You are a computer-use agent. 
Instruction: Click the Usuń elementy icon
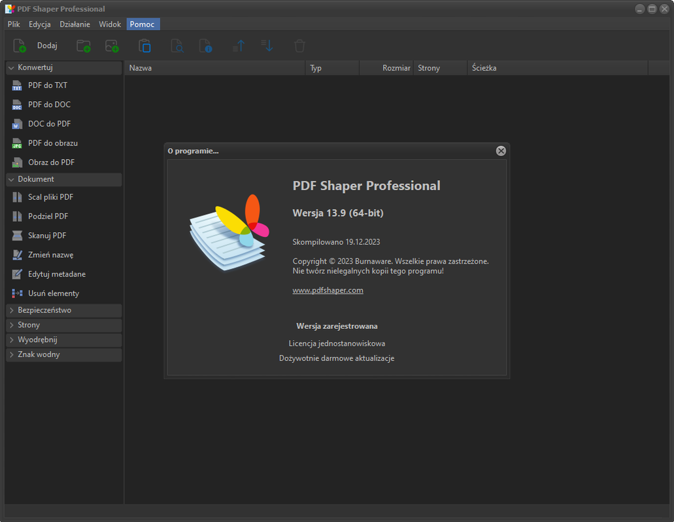(17, 294)
